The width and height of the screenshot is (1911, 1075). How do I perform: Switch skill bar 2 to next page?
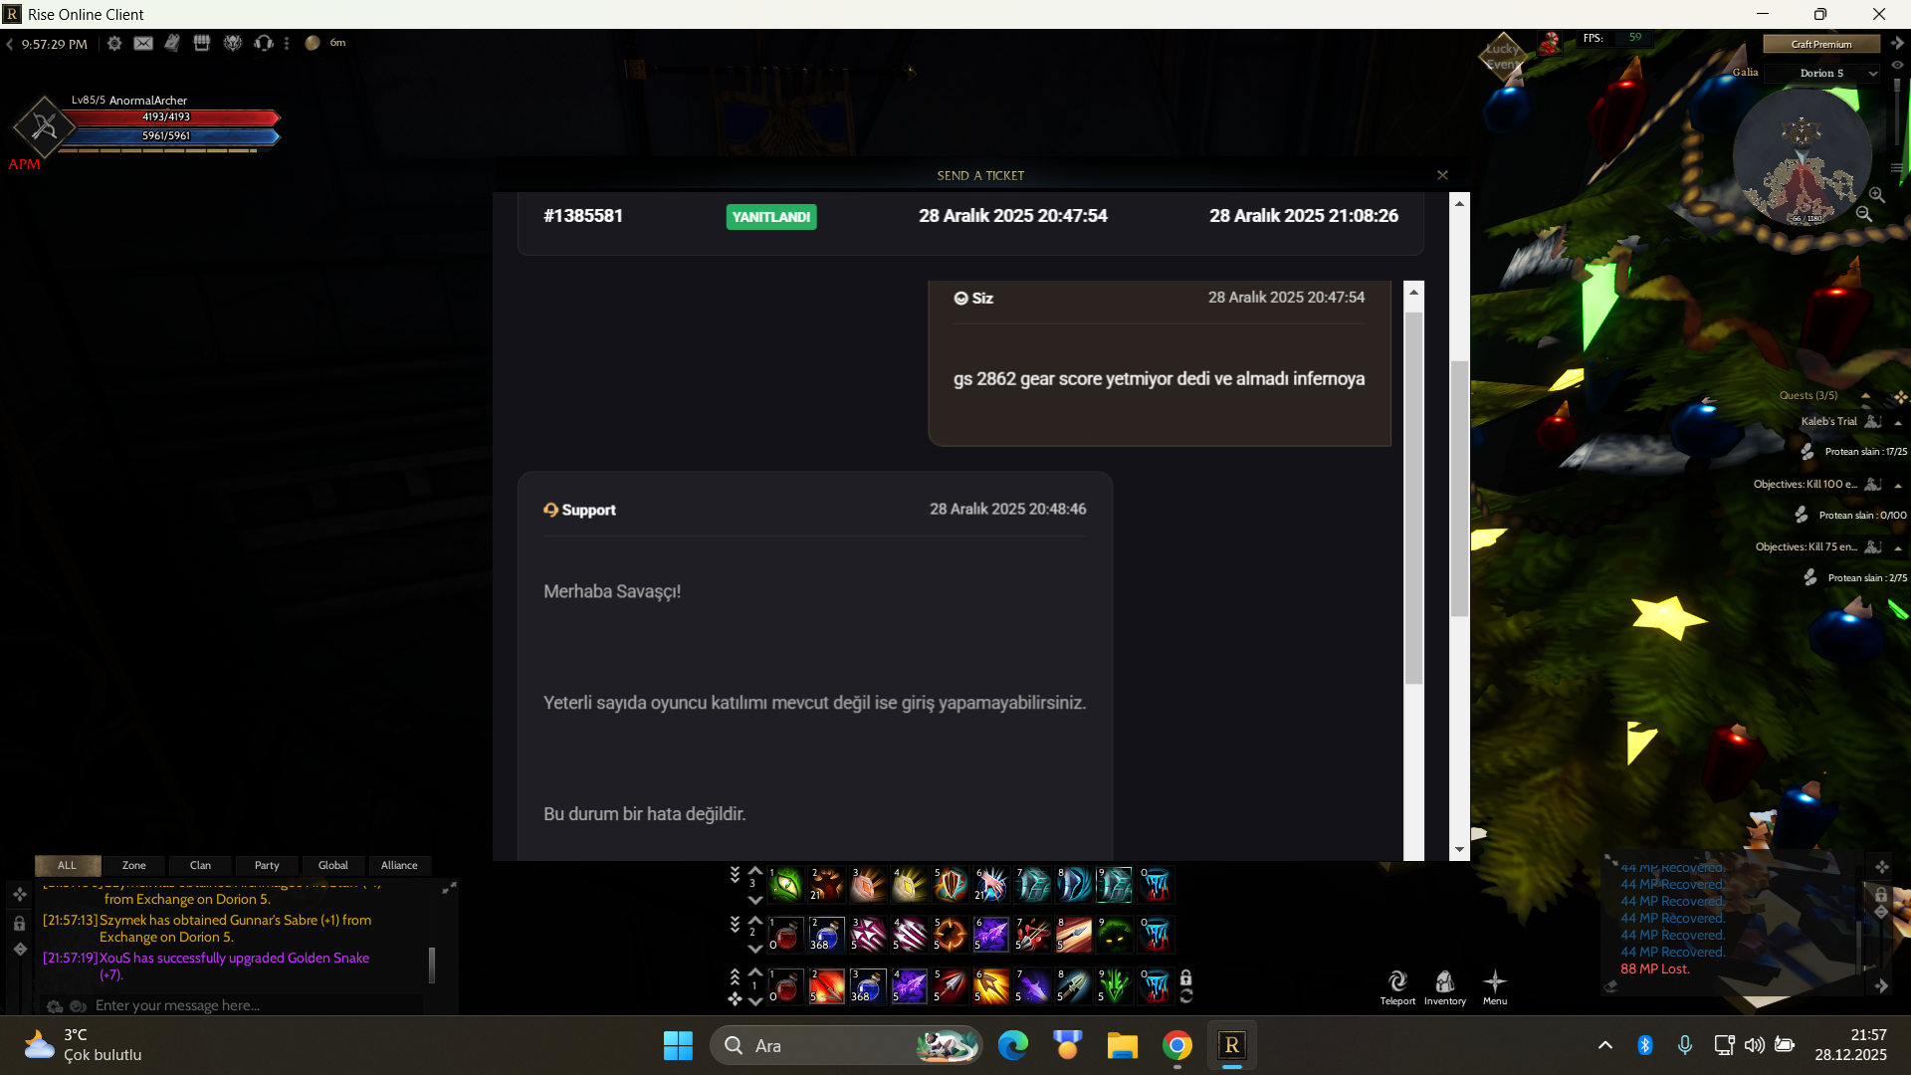coord(755,949)
